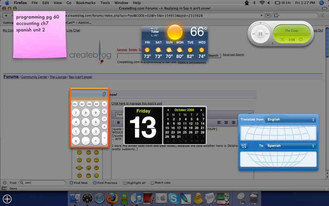This screenshot has width=329, height=206.
Task: Toggle Bold in the post editor toolbar
Action: point(118,122)
